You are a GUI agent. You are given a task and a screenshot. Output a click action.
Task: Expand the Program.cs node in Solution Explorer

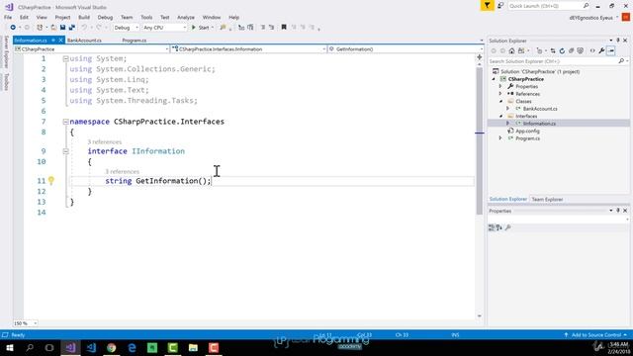pyautogui.click(x=500, y=138)
